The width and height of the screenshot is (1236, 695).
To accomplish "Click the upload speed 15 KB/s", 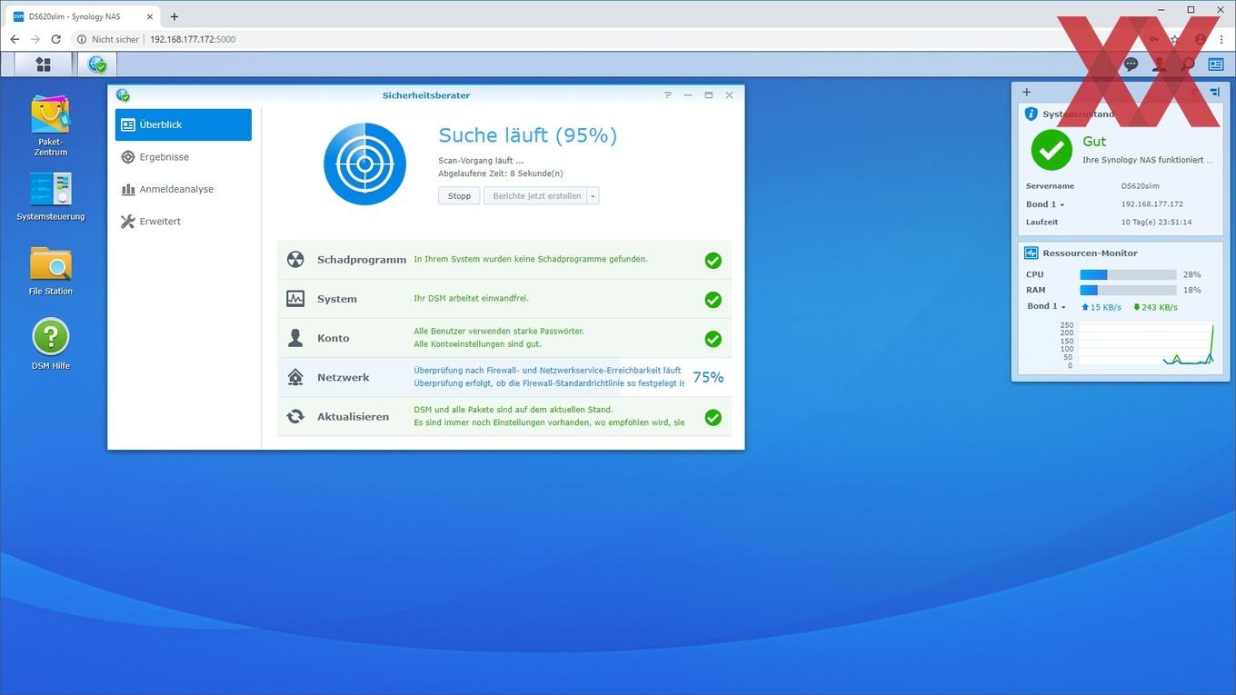I will 1101,307.
